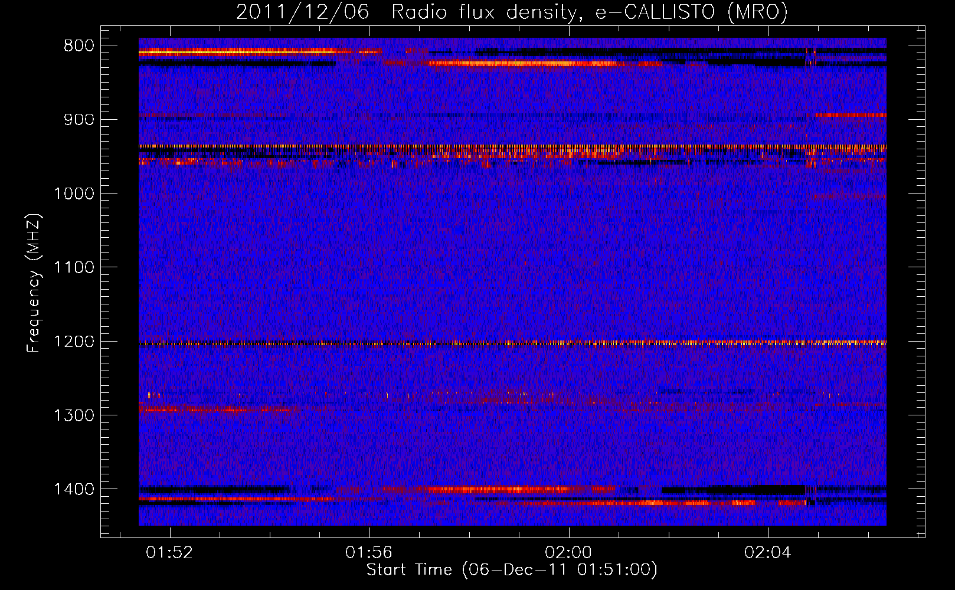Click the 800 frequency tick label
The height and width of the screenshot is (590, 955).
pos(79,46)
